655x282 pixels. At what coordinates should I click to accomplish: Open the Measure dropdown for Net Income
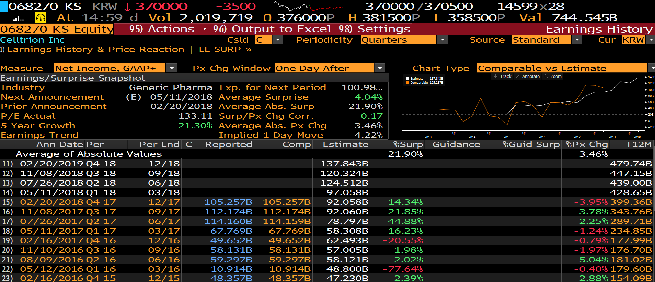point(171,68)
